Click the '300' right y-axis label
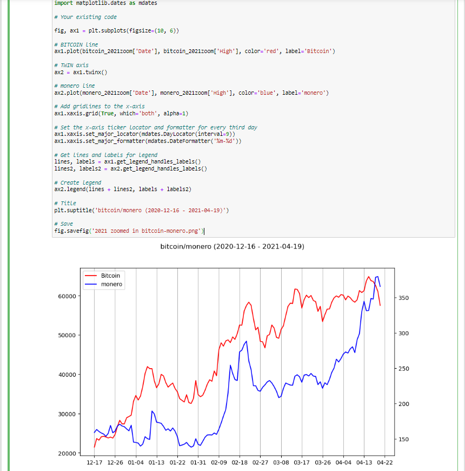Viewport: 465px width, 471px height. point(404,333)
